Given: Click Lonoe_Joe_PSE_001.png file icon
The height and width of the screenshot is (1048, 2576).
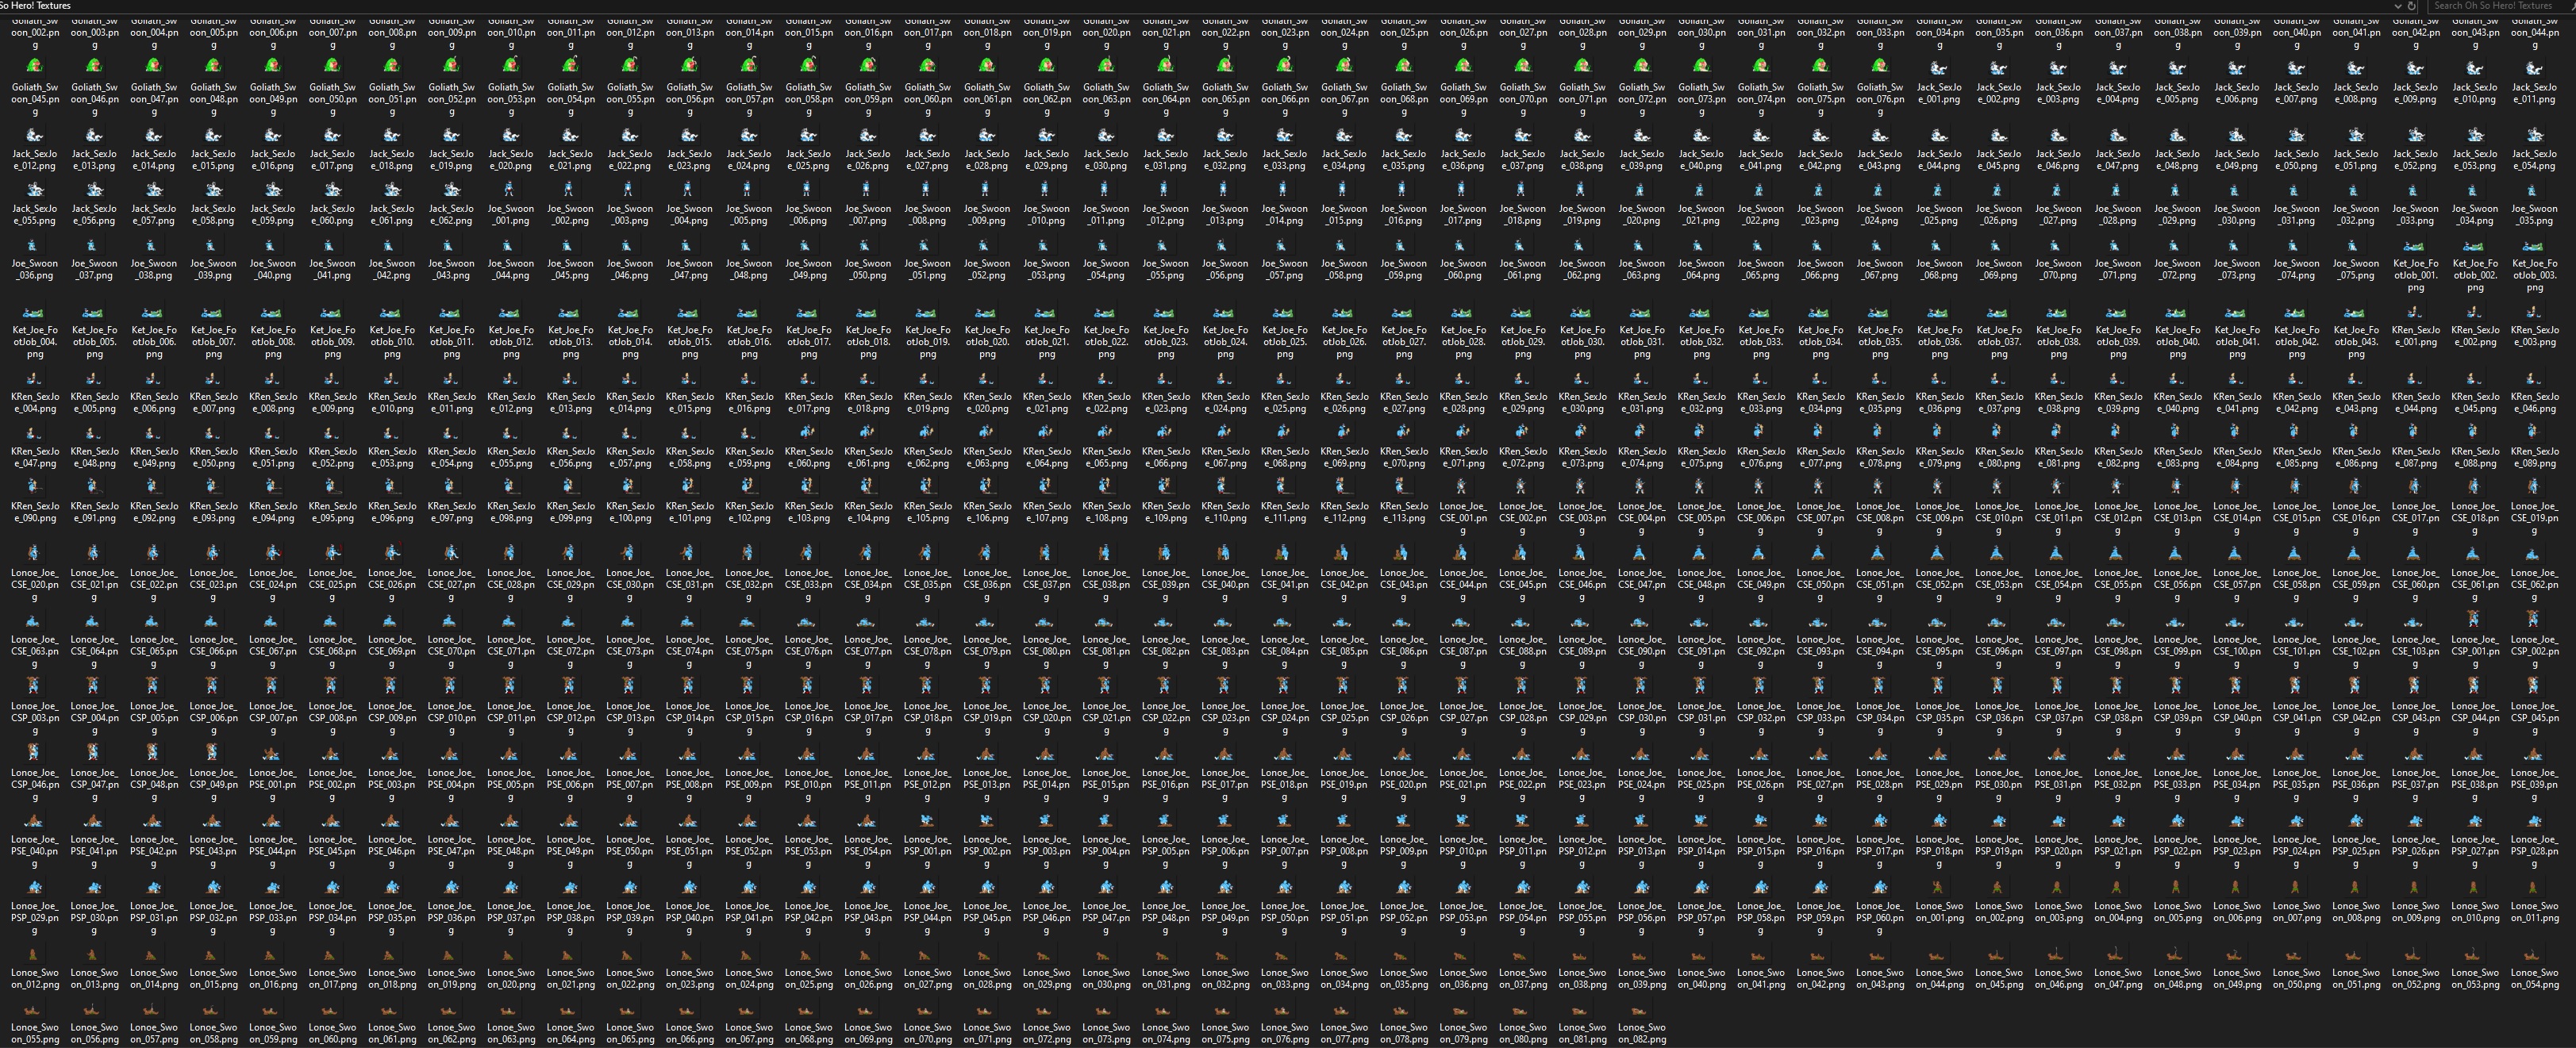Looking at the screenshot, I should (272, 753).
